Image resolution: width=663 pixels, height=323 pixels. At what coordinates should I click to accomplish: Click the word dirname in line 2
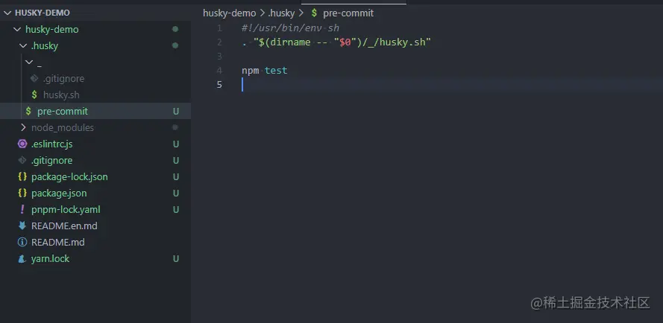click(x=291, y=42)
